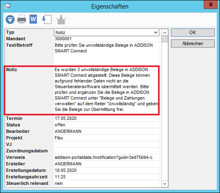Export to Word with the W icon
This screenshot has width=220, height=193.
tap(33, 19)
